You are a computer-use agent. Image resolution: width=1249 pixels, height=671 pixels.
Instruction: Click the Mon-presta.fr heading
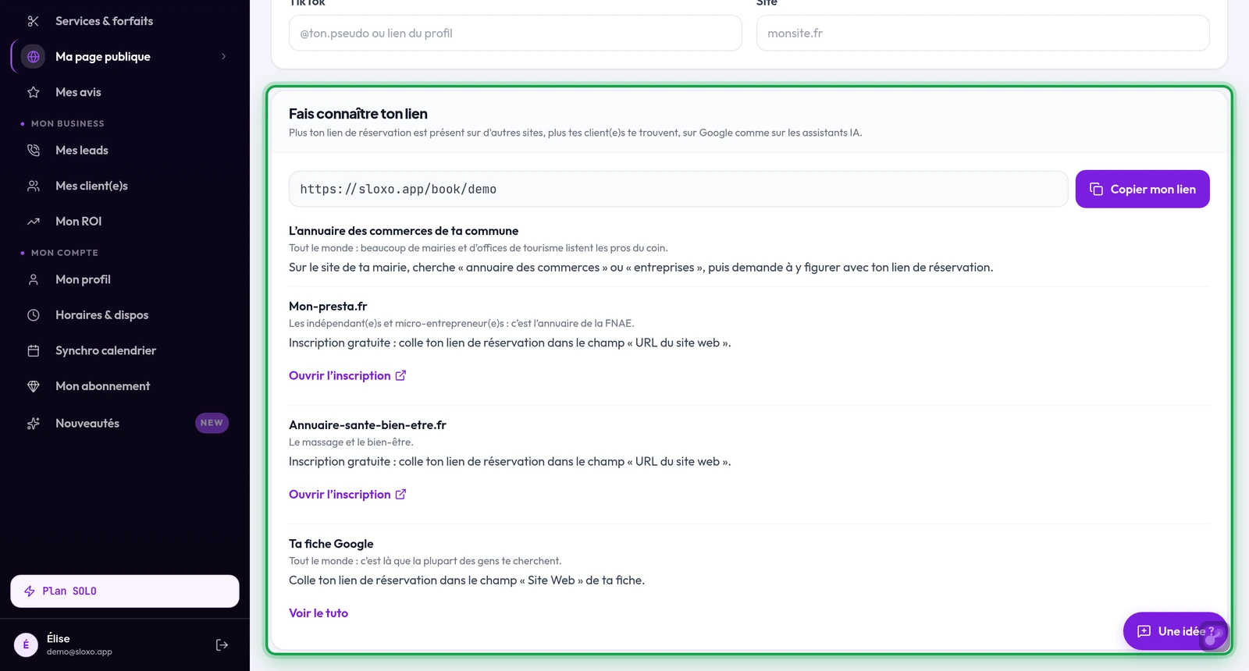pyautogui.click(x=328, y=307)
